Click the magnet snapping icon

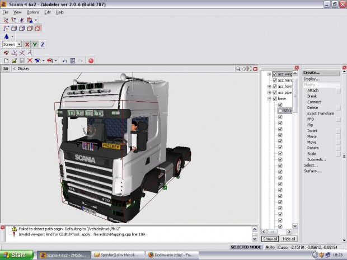click(x=6, y=53)
